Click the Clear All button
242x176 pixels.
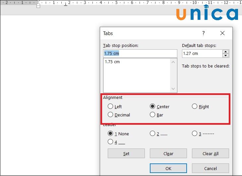(211, 154)
